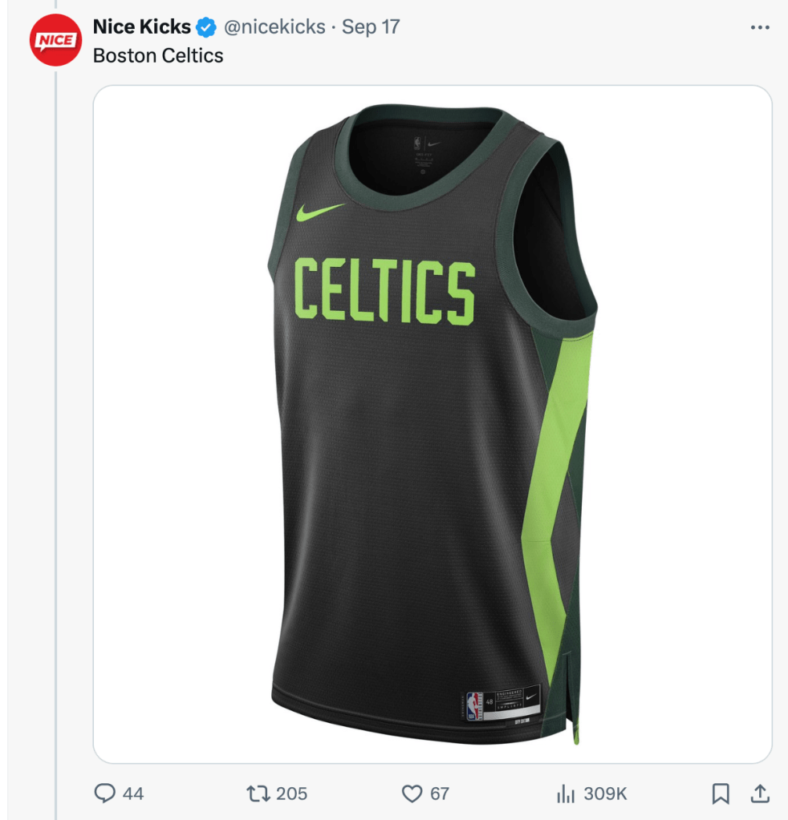Open the three-dot more options menu
Screen dimensions: 788x820
(760, 27)
